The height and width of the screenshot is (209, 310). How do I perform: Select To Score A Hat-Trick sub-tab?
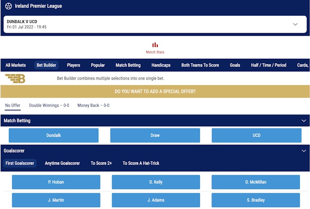tap(141, 163)
